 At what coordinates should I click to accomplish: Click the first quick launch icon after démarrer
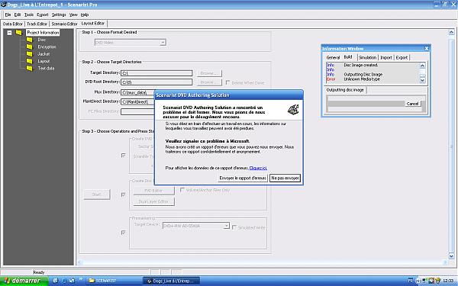(56, 281)
